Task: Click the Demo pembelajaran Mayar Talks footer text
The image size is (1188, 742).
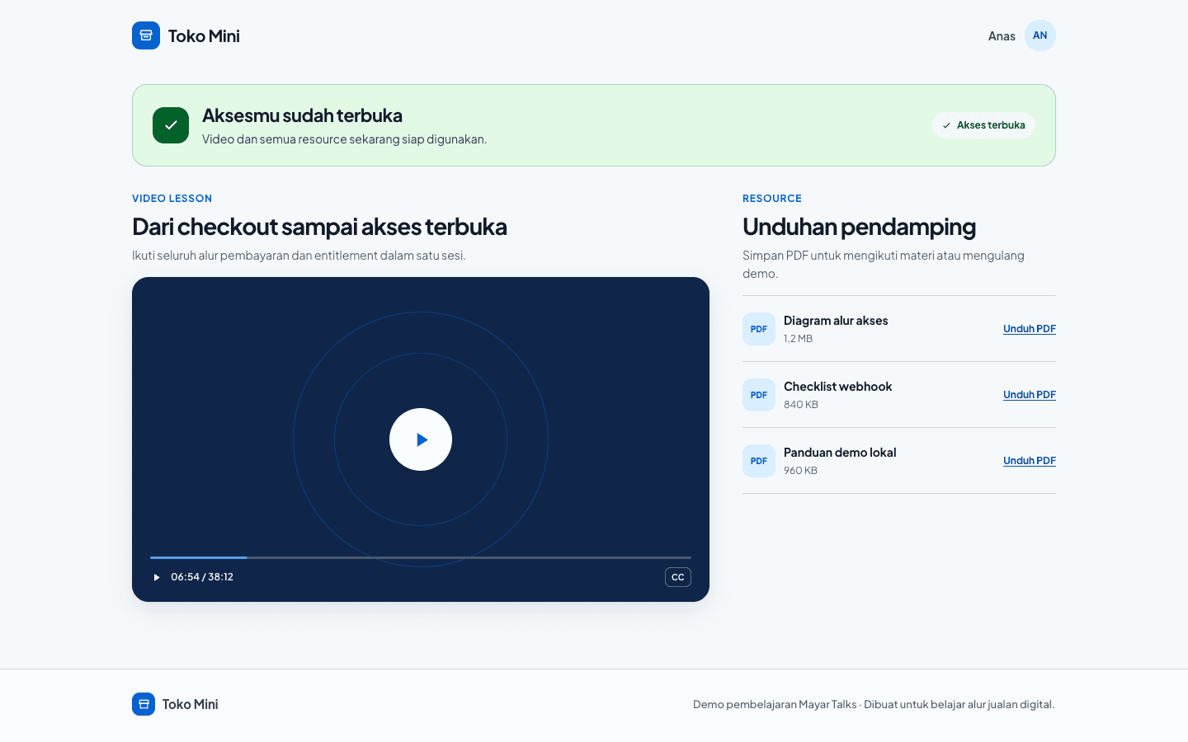Action: [x=874, y=704]
